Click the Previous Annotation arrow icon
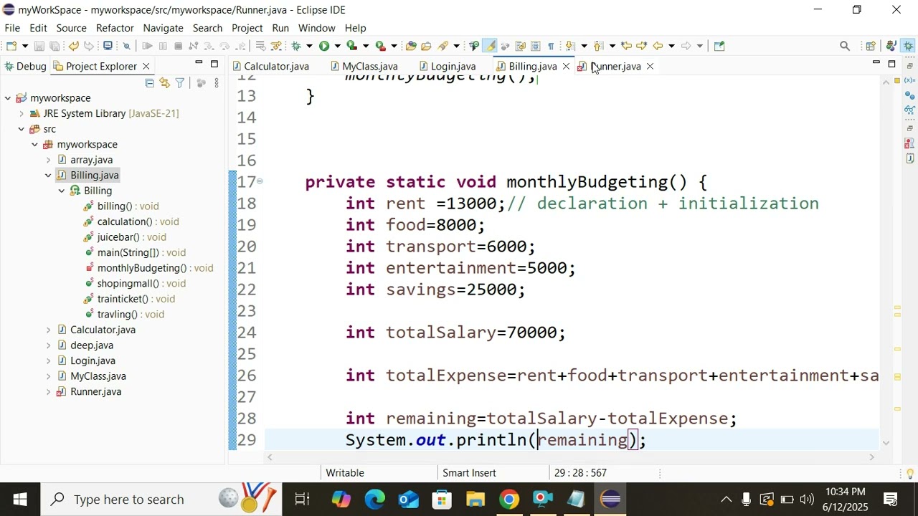The image size is (918, 516). pyautogui.click(x=598, y=46)
